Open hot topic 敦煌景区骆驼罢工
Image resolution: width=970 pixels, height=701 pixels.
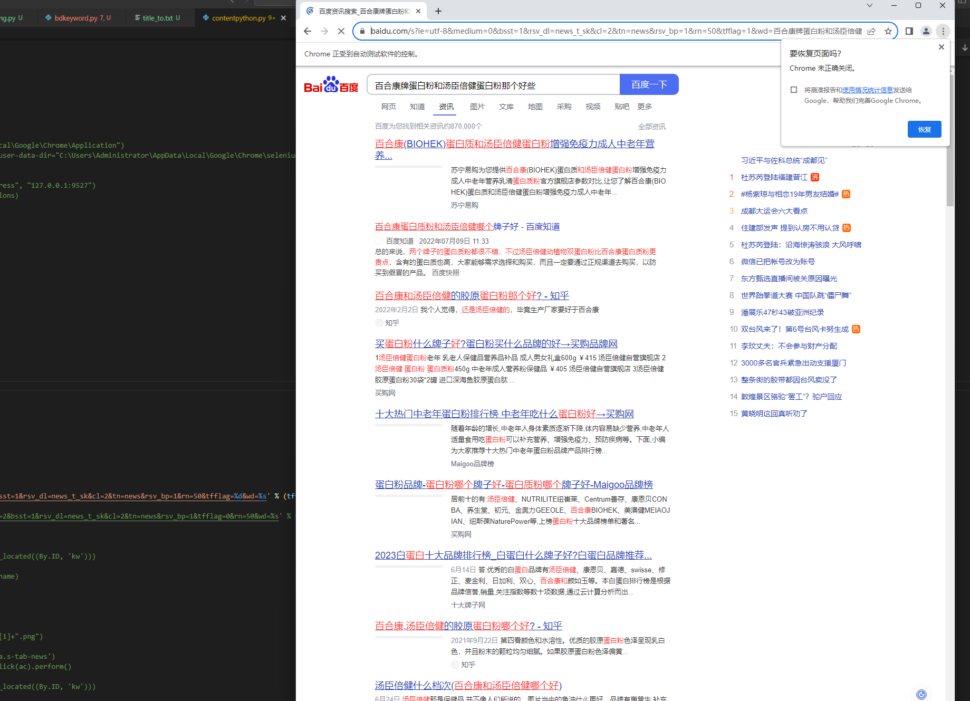[x=791, y=397]
